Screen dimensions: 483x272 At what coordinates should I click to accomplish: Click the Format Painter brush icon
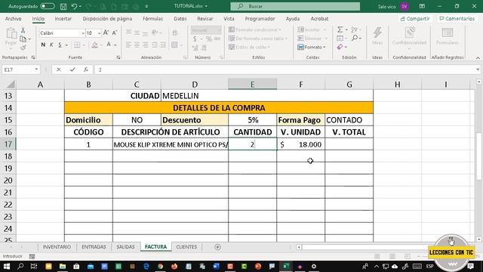coord(23,48)
